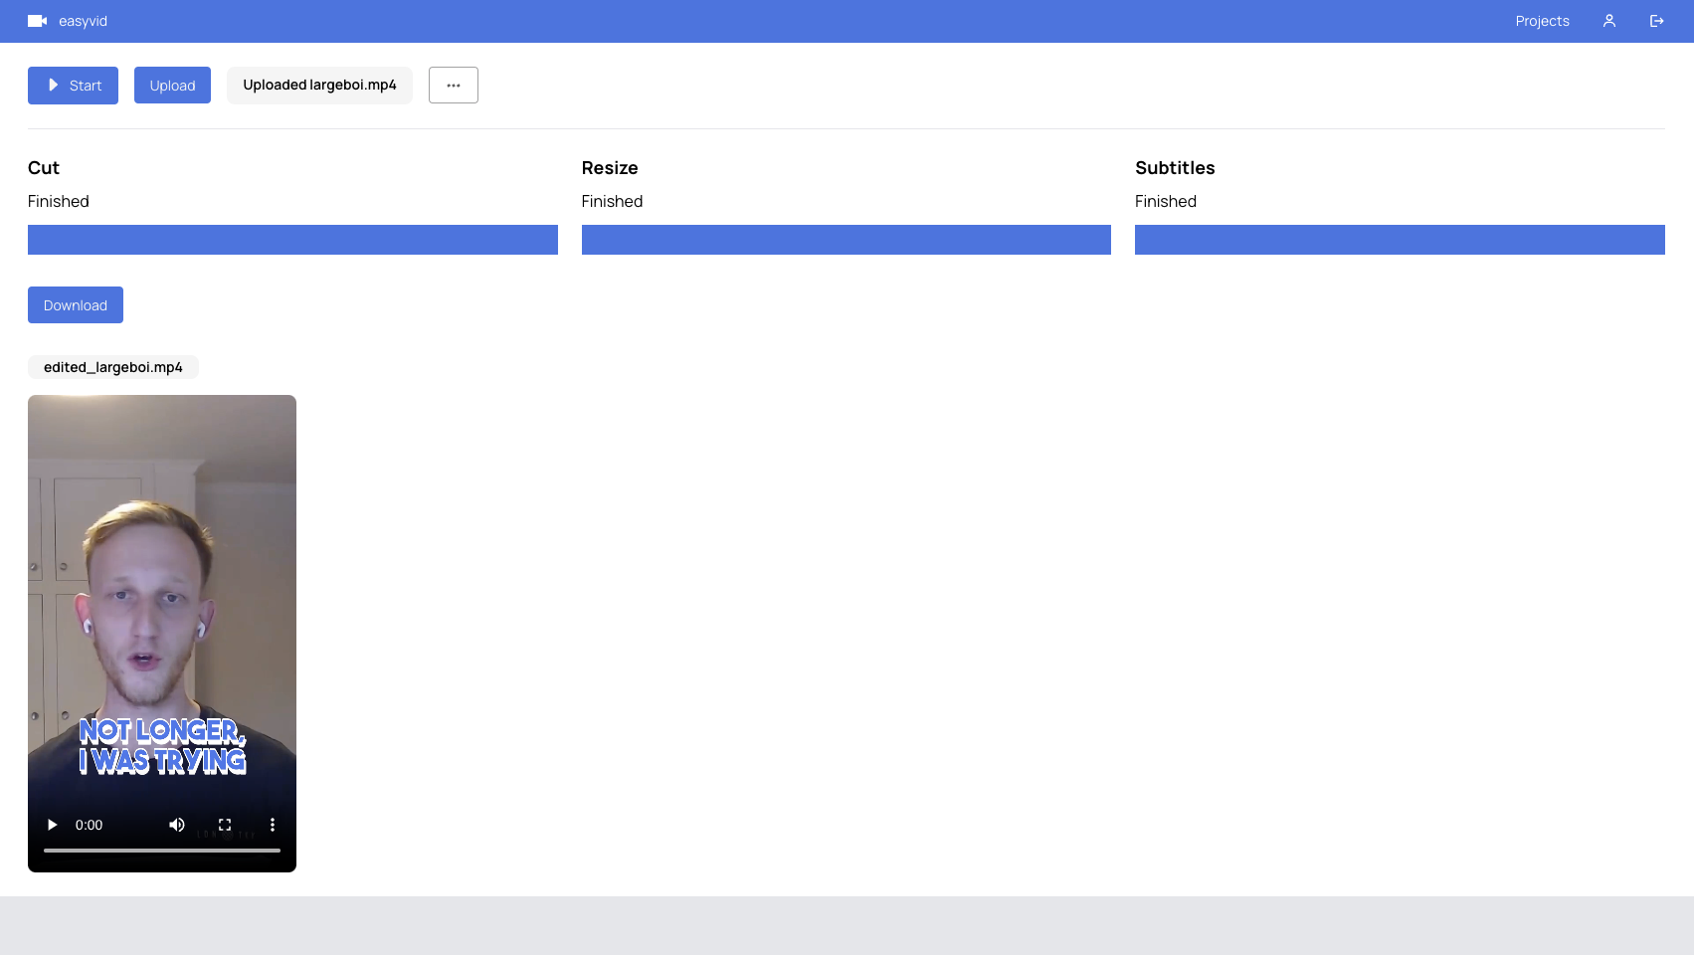Click the Cut progress bar
Screen dimensions: 1694x955
click(292, 240)
